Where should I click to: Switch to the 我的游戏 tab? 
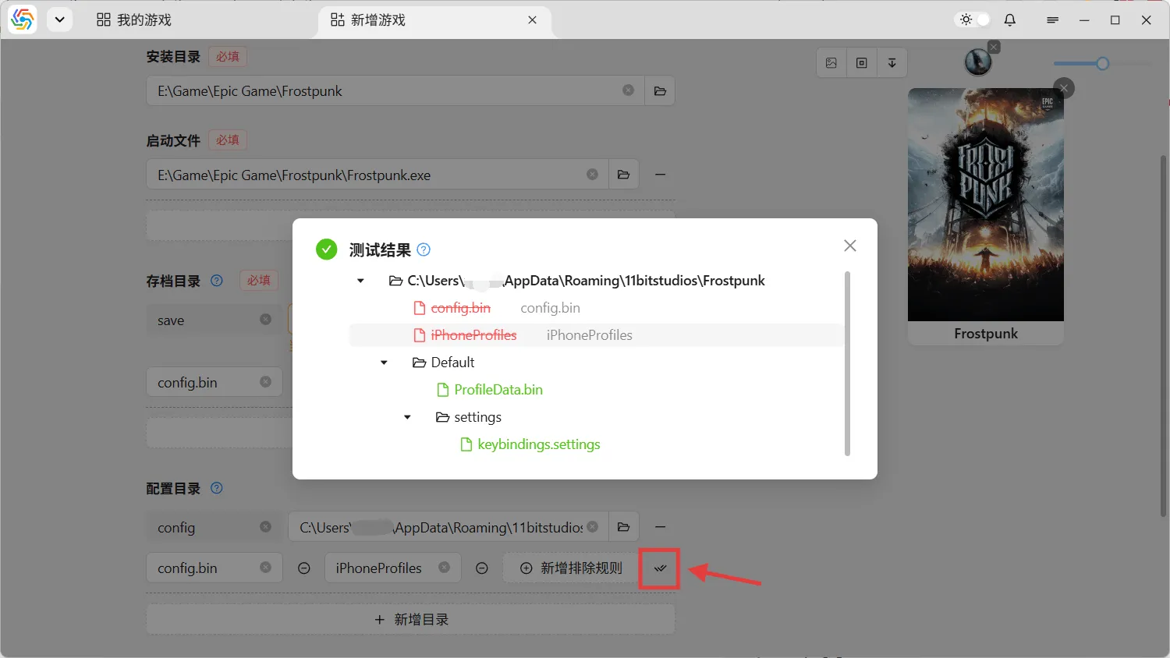[x=134, y=20]
